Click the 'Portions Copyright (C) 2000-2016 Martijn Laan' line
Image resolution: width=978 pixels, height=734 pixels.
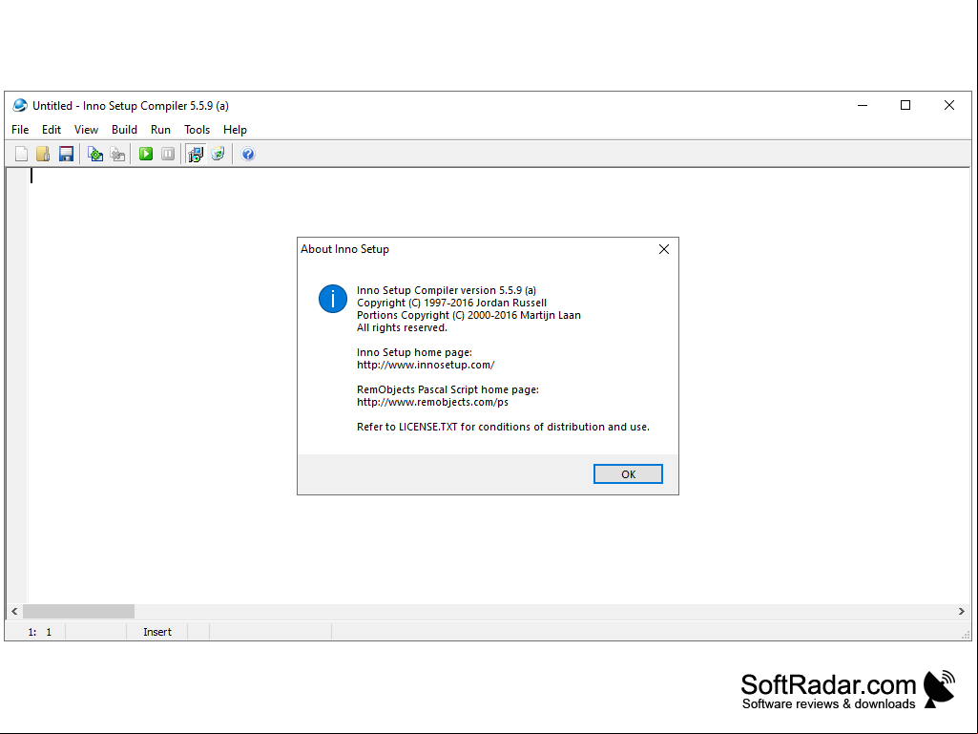click(468, 315)
